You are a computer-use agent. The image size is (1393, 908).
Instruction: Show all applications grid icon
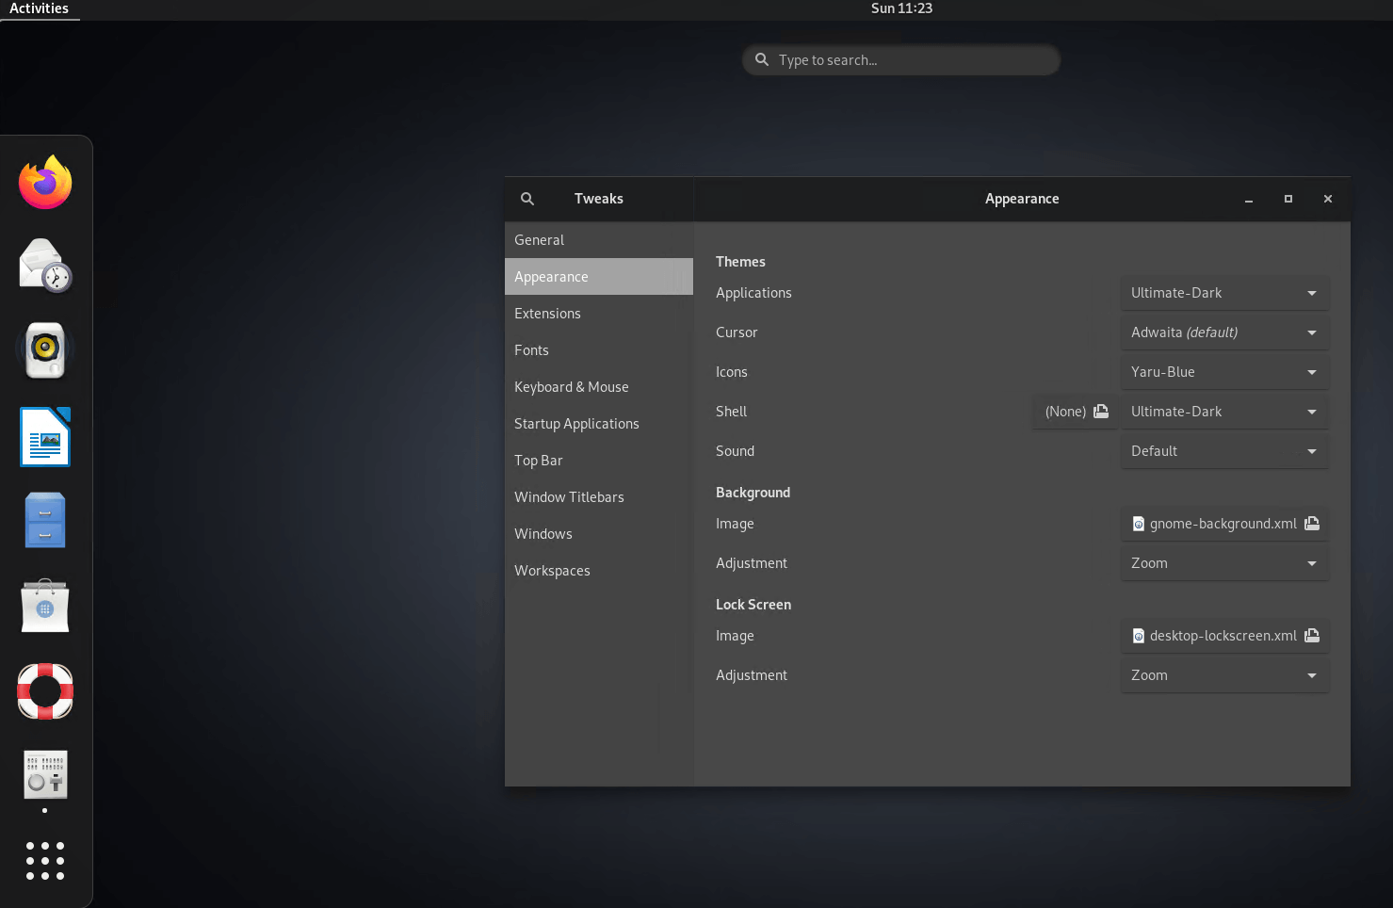45,860
